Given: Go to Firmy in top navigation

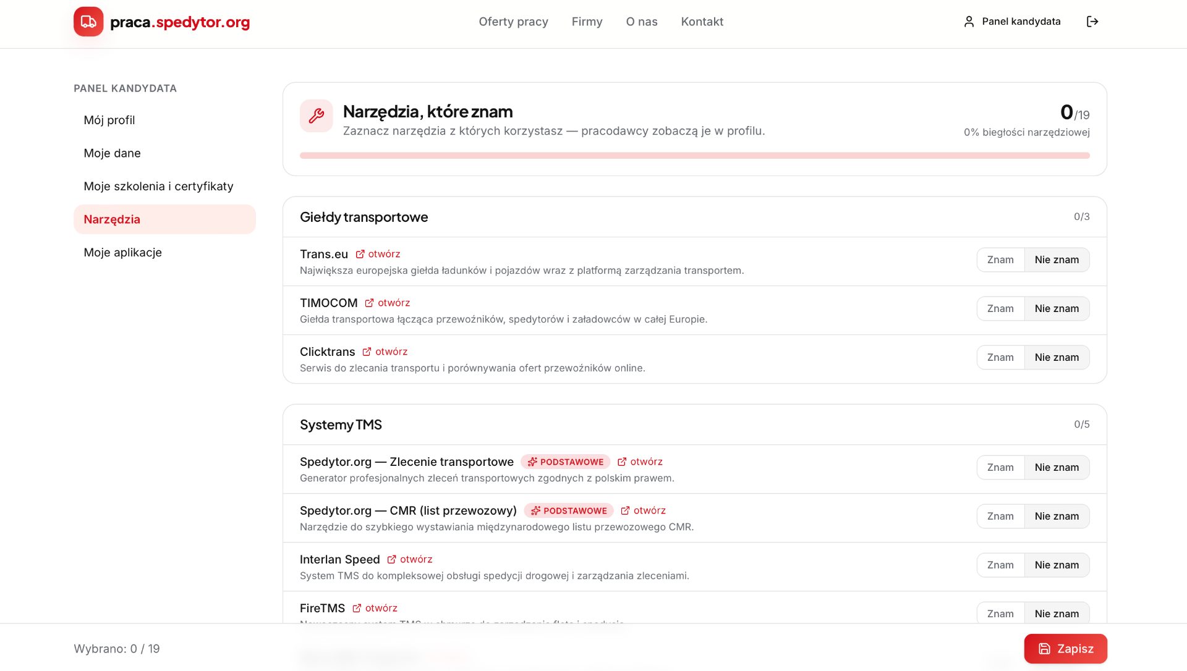Looking at the screenshot, I should [x=587, y=22].
